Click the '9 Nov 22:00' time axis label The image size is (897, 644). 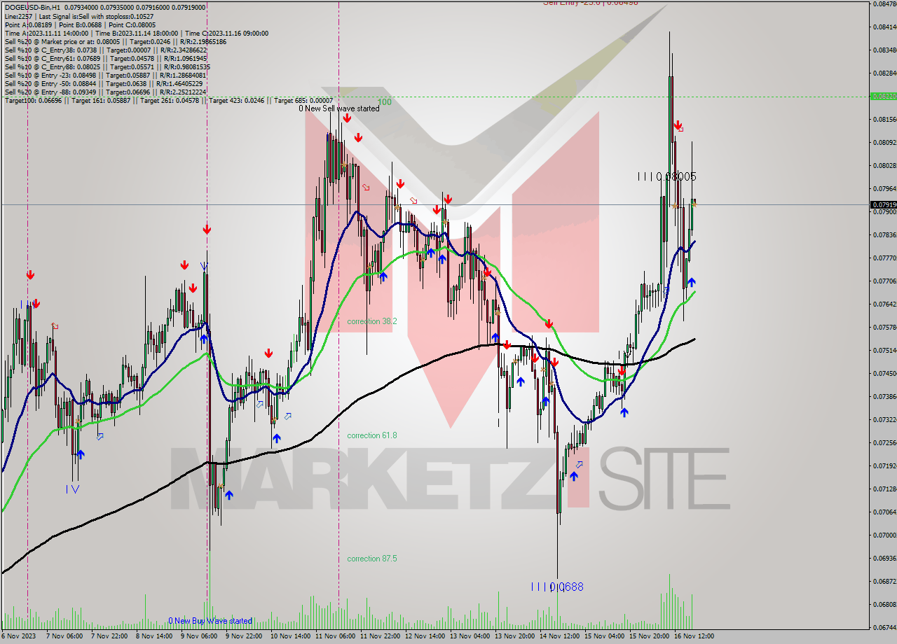(245, 636)
